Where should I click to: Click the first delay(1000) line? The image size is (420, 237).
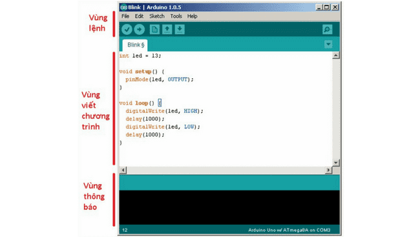point(145,119)
